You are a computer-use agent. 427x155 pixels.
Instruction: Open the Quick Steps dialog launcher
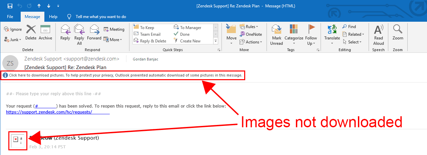click(x=219, y=50)
